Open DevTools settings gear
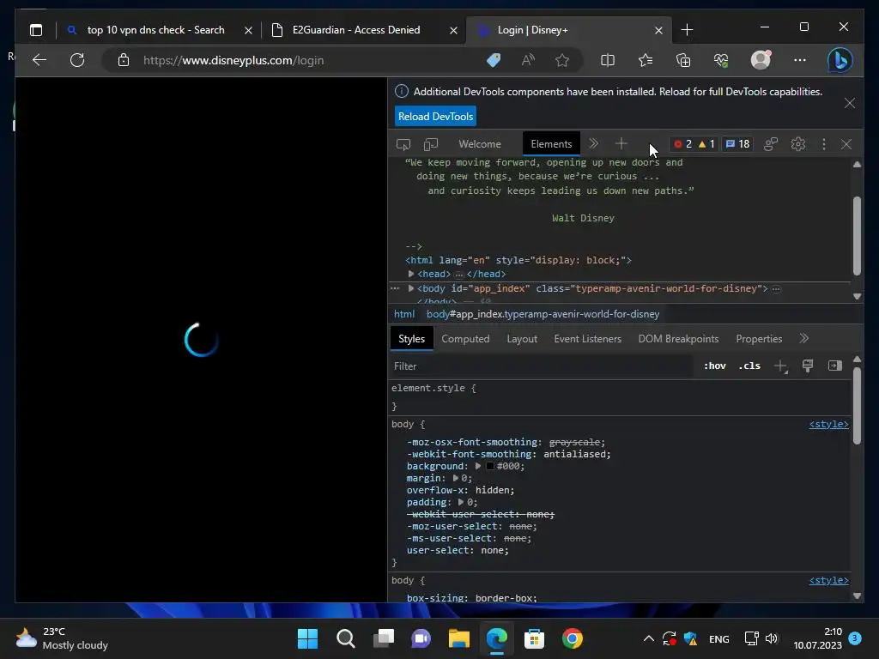This screenshot has width=879, height=659. 797,144
